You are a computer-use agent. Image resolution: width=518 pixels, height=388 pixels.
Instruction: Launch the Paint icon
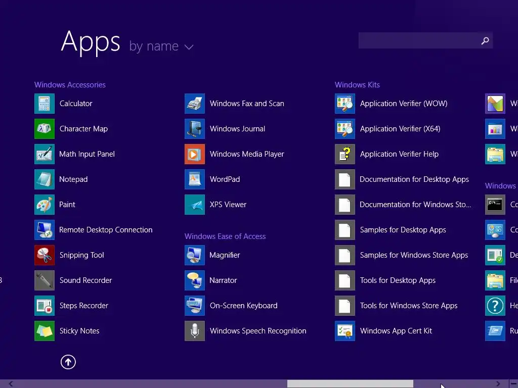45,205
